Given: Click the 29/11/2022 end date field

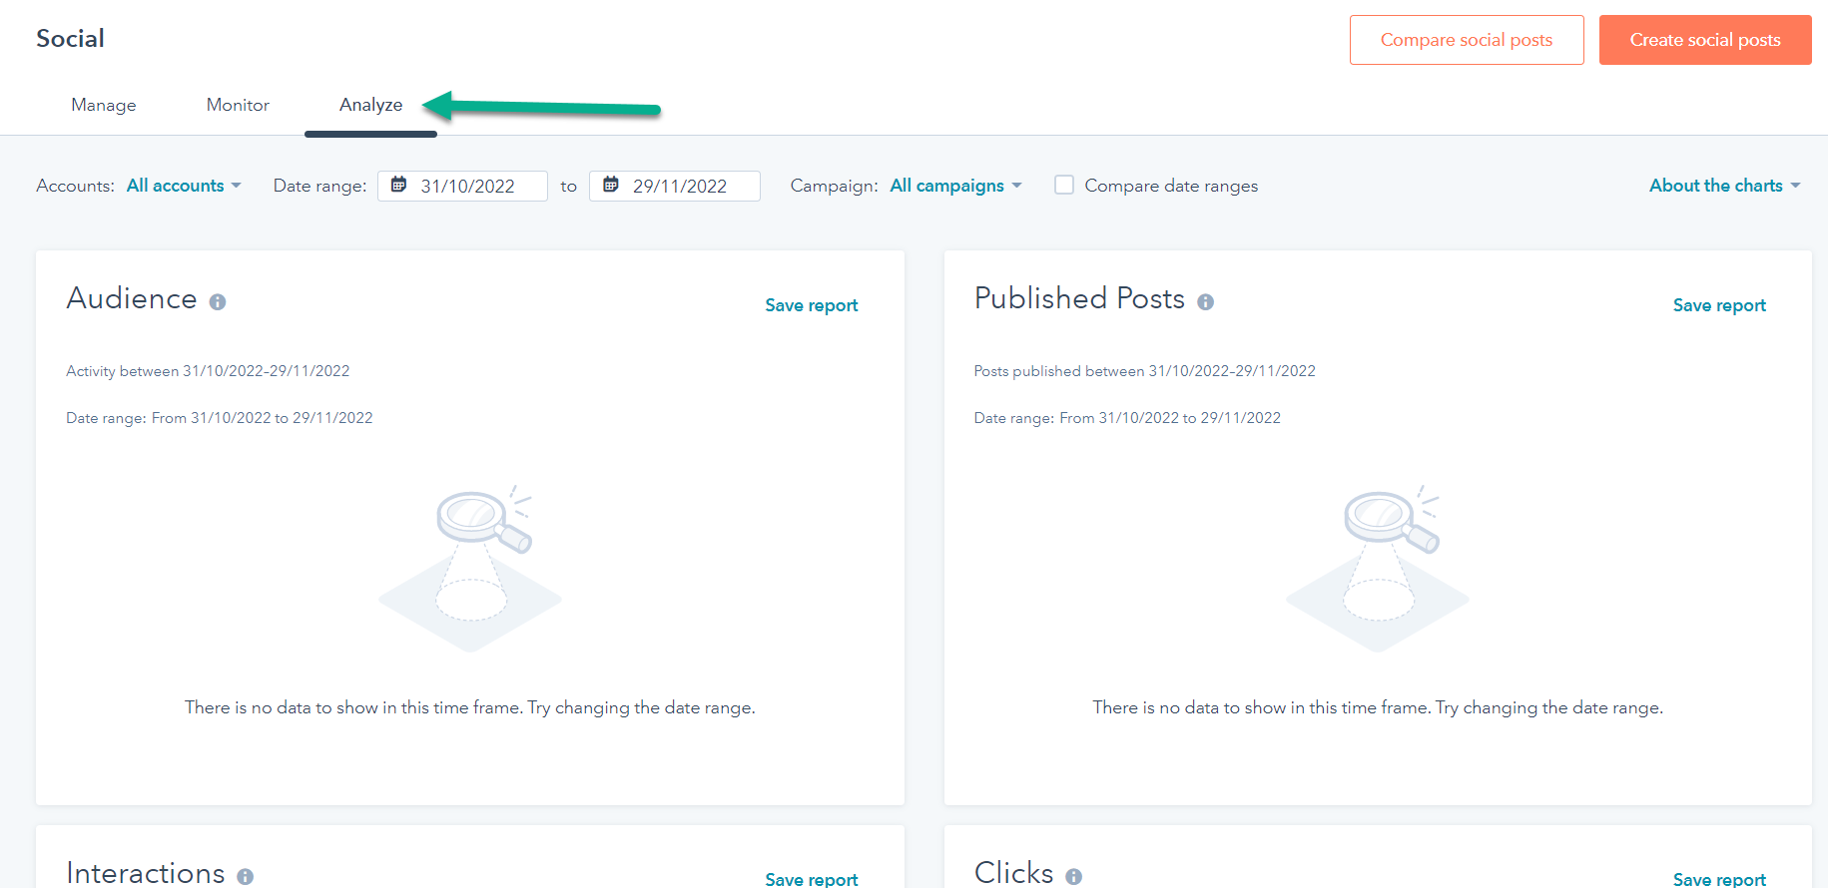Looking at the screenshot, I should point(675,186).
